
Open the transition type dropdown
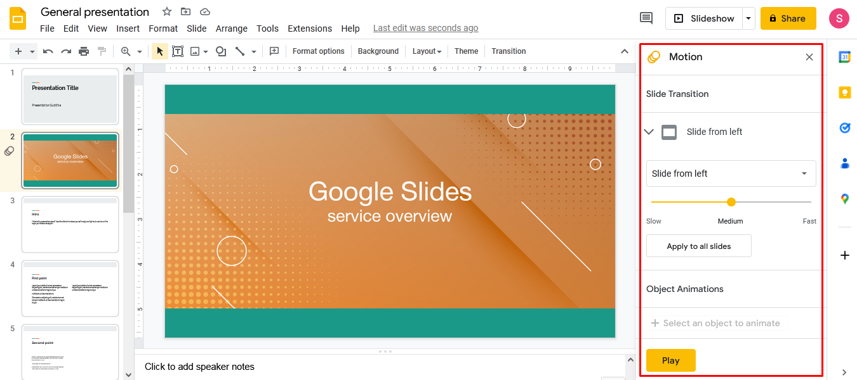(x=731, y=173)
